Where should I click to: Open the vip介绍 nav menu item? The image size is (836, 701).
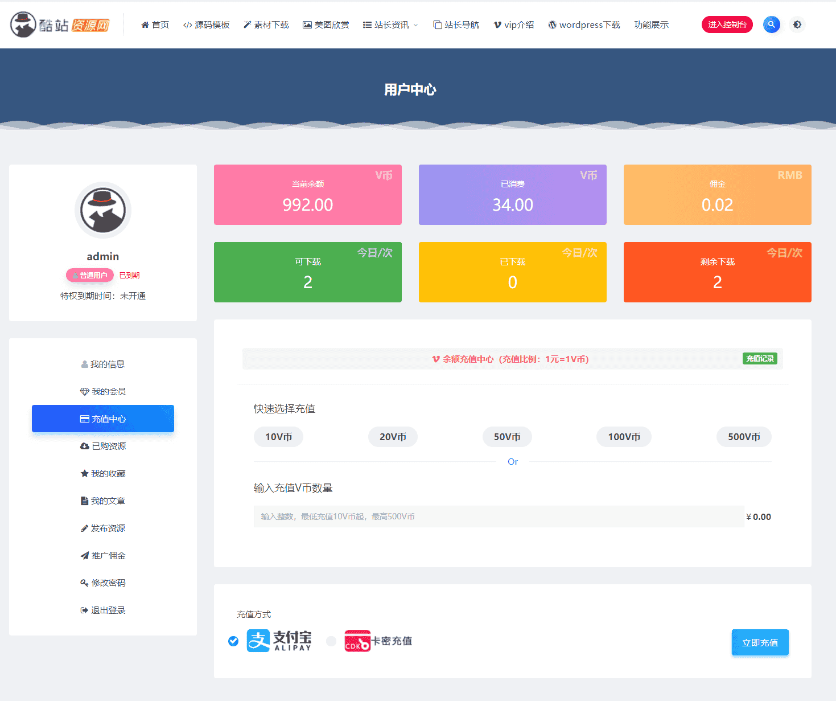(x=514, y=24)
